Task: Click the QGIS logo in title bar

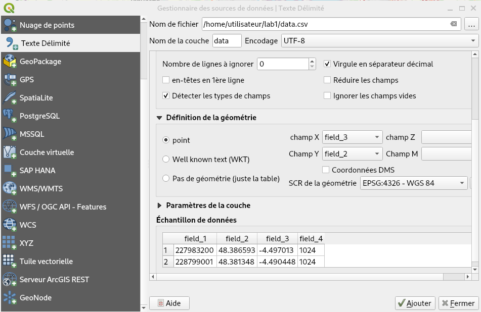Action: pyautogui.click(x=9, y=8)
